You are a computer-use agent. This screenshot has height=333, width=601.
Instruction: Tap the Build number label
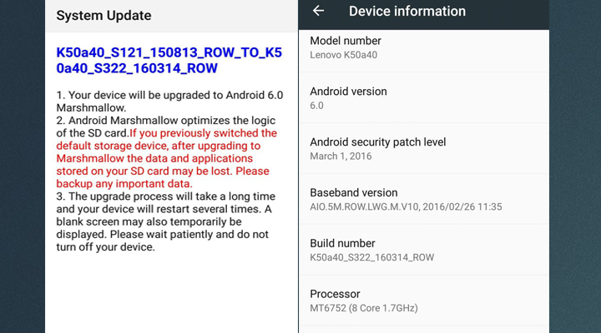click(342, 243)
